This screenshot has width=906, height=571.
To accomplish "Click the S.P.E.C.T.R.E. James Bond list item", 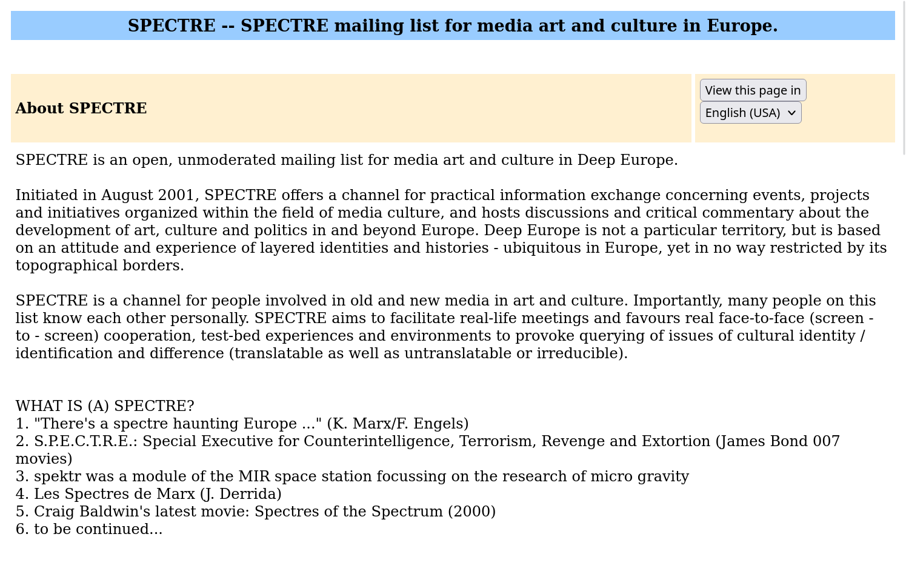I will [427, 441].
